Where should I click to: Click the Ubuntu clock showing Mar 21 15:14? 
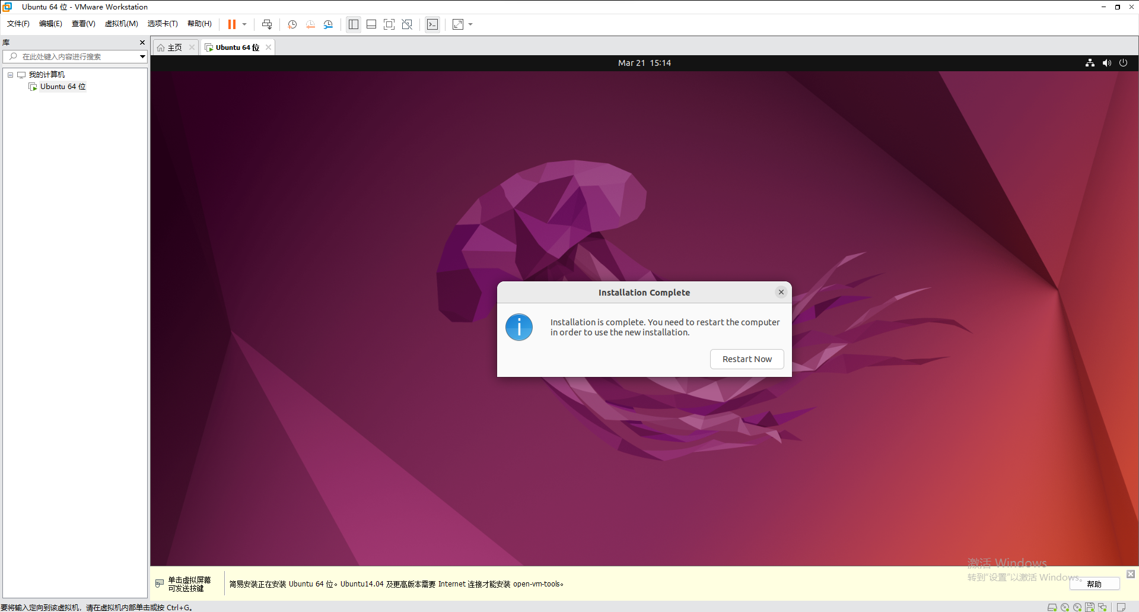pos(644,63)
